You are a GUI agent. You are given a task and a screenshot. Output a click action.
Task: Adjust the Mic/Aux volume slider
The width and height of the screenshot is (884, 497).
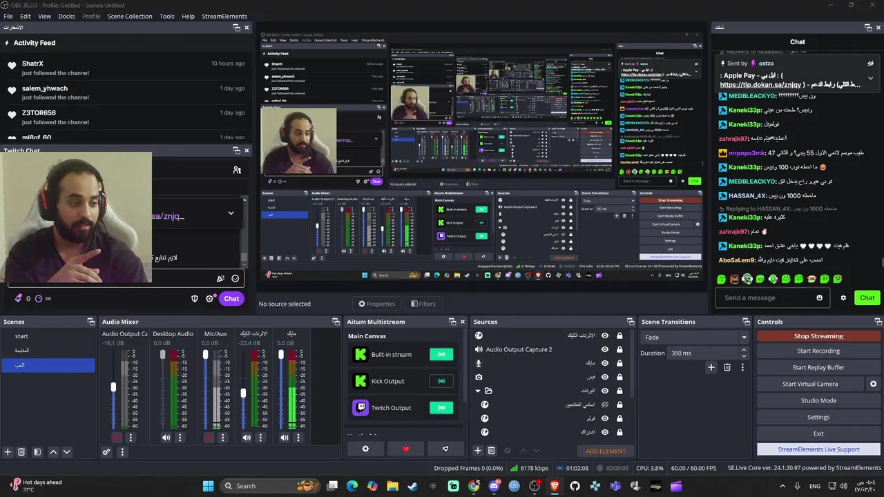205,354
